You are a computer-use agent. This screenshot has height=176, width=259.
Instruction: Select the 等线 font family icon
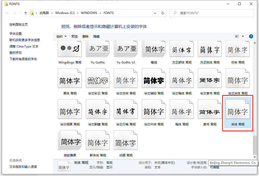pyautogui.click(x=154, y=49)
